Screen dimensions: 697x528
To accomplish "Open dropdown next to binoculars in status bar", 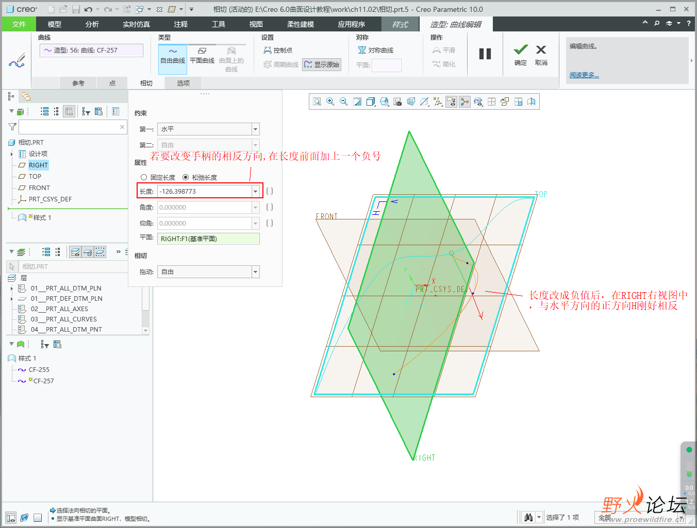I will pyautogui.click(x=539, y=517).
